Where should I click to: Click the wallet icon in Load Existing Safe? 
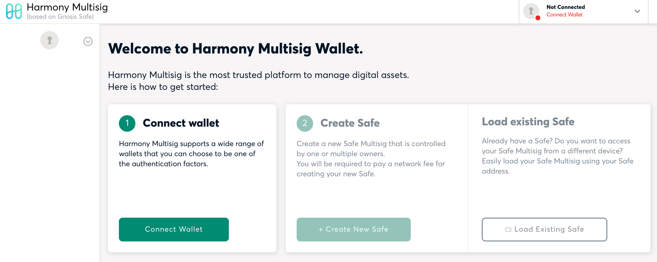point(508,230)
